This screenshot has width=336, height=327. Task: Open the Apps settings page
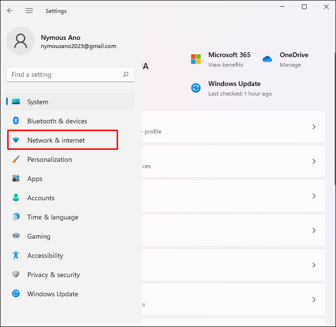[35, 179]
